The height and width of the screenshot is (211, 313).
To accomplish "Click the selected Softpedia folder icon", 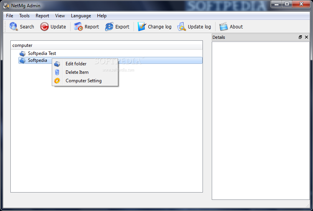I will [x=23, y=60].
